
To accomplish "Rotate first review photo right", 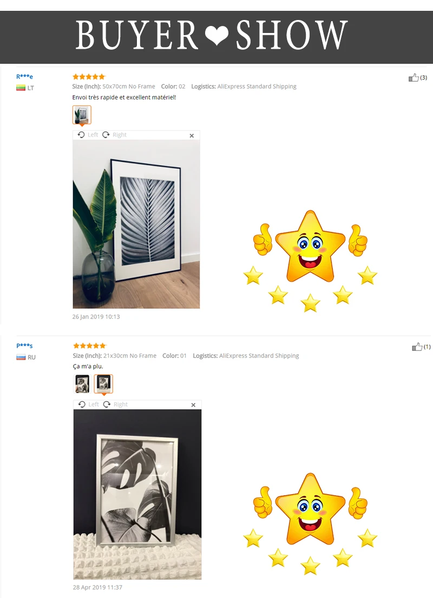I will [x=115, y=135].
